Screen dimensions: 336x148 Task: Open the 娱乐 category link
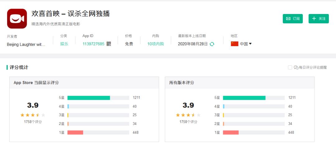64,44
